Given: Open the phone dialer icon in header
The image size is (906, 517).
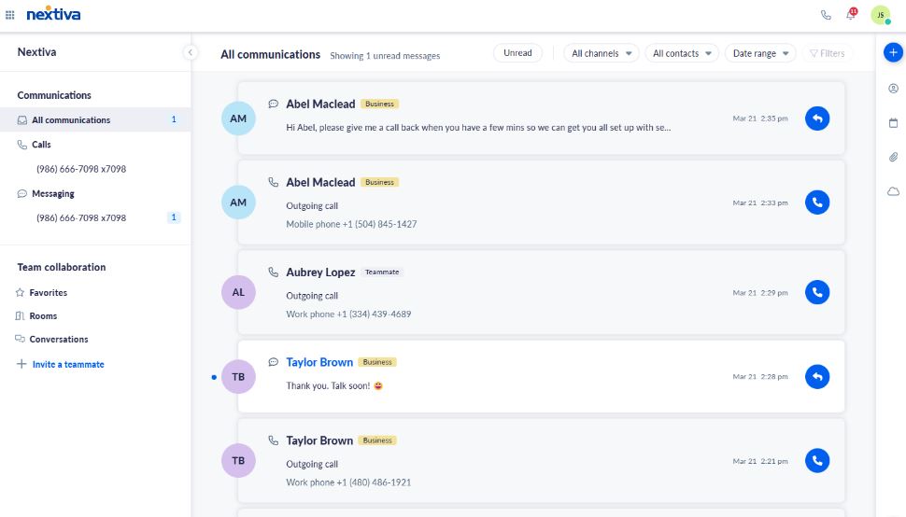Looking at the screenshot, I should coord(826,15).
